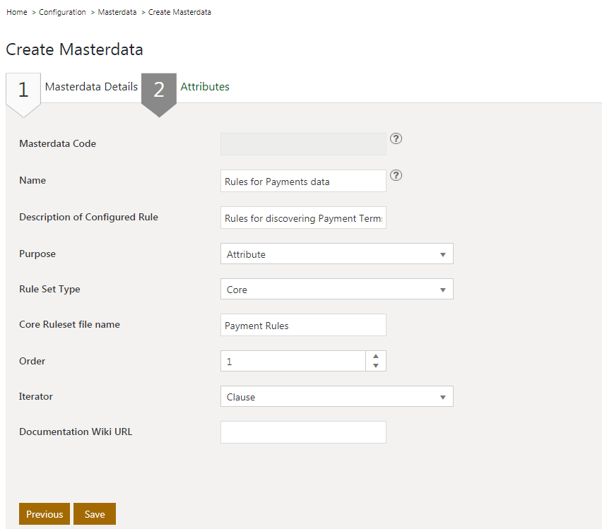Open the Iterator dropdown

pos(336,397)
